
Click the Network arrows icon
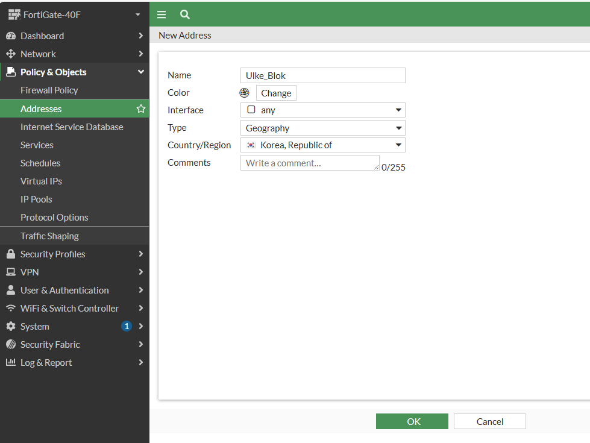(11, 54)
